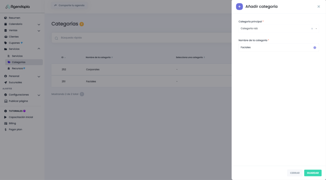This screenshot has width=326, height=180.
Task: Expand the Calendario menu chevron
Action: click(x=39, y=24)
